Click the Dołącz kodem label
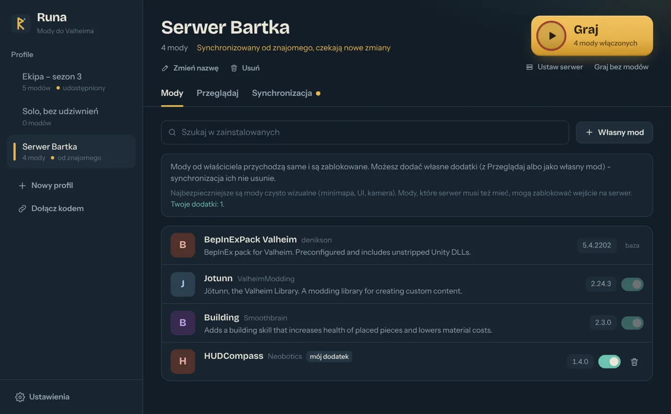The image size is (671, 414). 58,209
